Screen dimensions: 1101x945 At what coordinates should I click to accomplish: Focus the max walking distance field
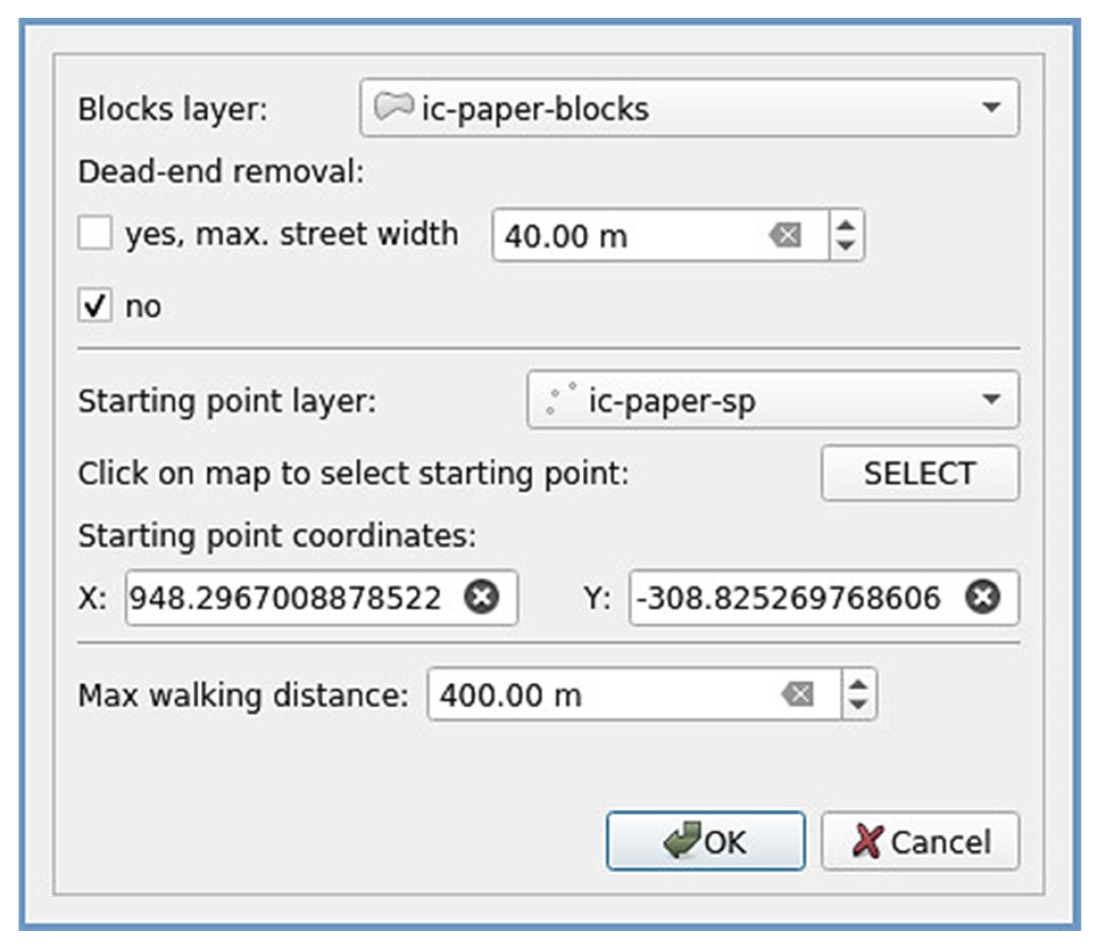tap(597, 694)
